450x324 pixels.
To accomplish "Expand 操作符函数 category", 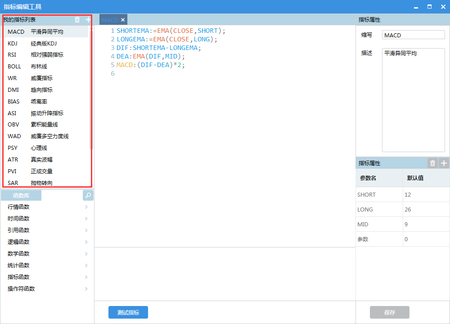I will pos(47,289).
